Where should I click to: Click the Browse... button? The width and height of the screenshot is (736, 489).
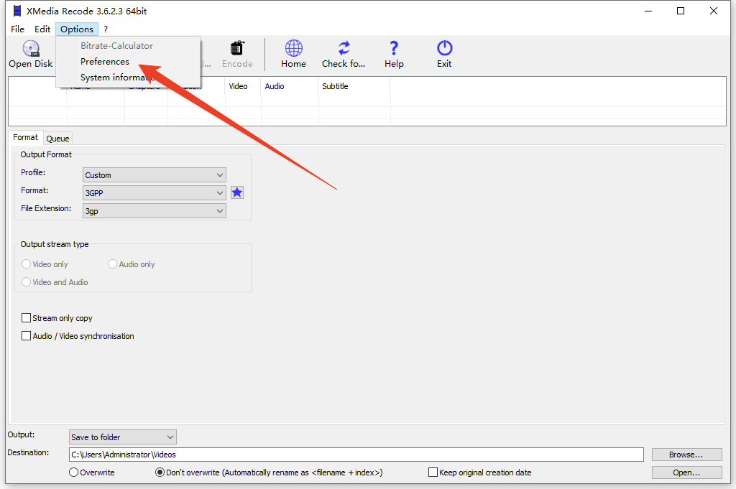(x=686, y=455)
